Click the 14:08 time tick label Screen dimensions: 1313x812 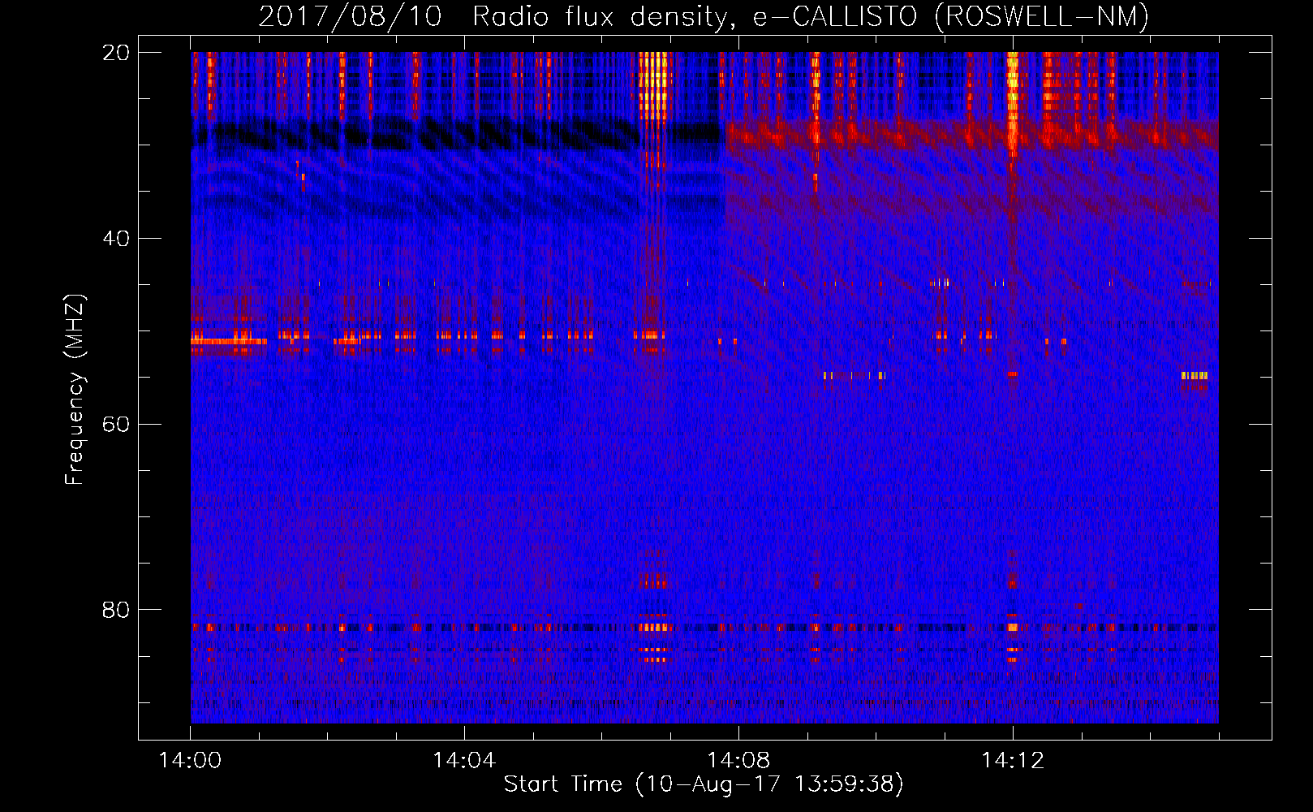coord(738,761)
